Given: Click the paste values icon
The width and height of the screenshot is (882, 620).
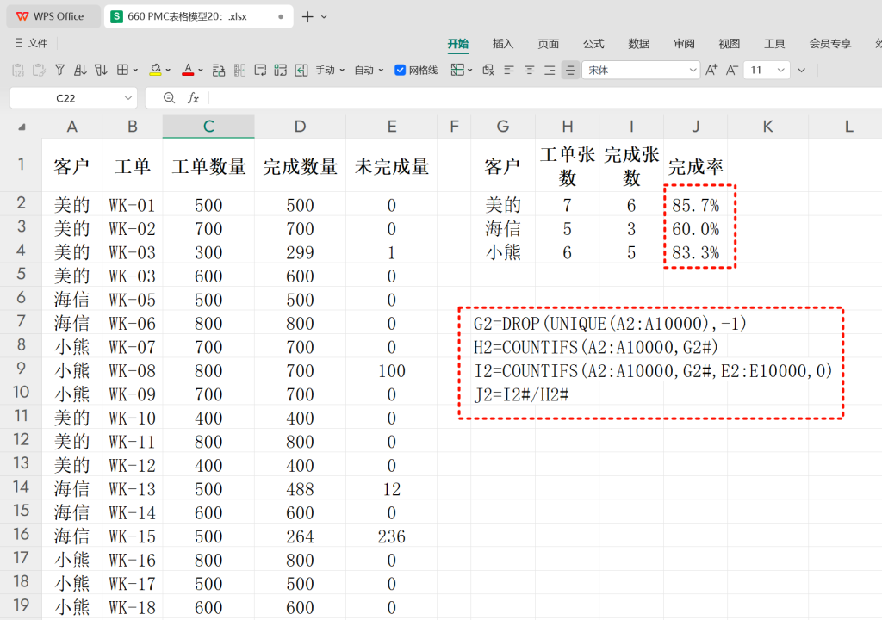Looking at the screenshot, I should [x=18, y=71].
